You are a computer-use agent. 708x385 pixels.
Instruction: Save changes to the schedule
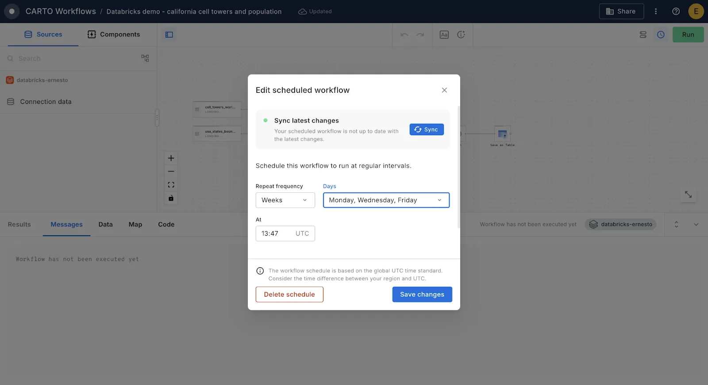(x=422, y=294)
